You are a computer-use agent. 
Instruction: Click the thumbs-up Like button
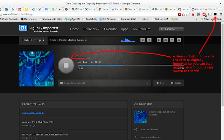point(160,83)
